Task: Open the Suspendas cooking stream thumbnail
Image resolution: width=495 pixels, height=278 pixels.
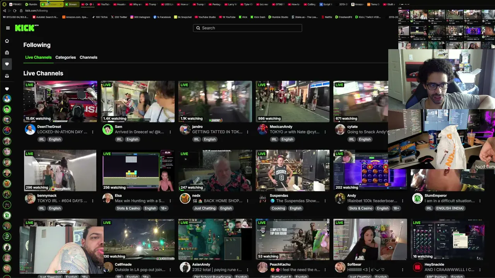Action: coord(293,170)
